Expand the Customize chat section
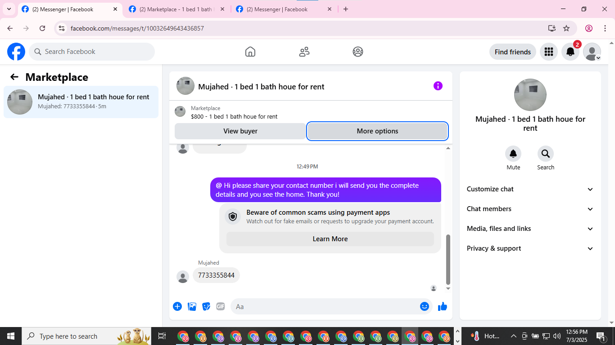615x345 pixels. coord(530,189)
